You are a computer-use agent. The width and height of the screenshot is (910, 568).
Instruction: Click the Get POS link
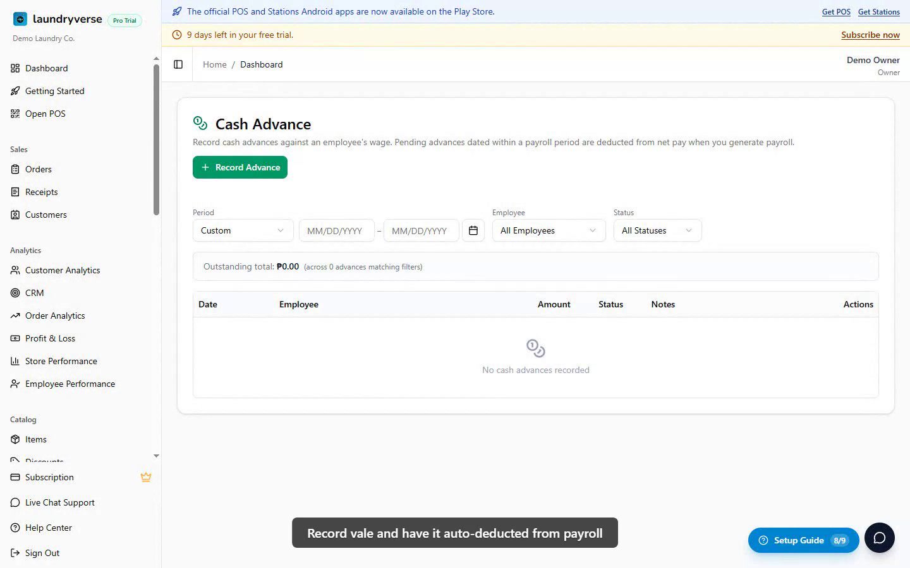[836, 12]
